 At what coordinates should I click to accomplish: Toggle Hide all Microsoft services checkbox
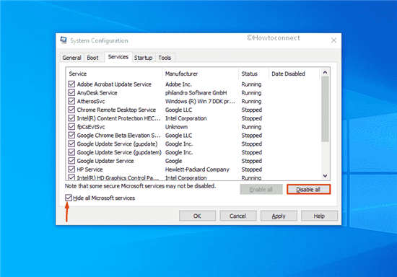(x=69, y=198)
